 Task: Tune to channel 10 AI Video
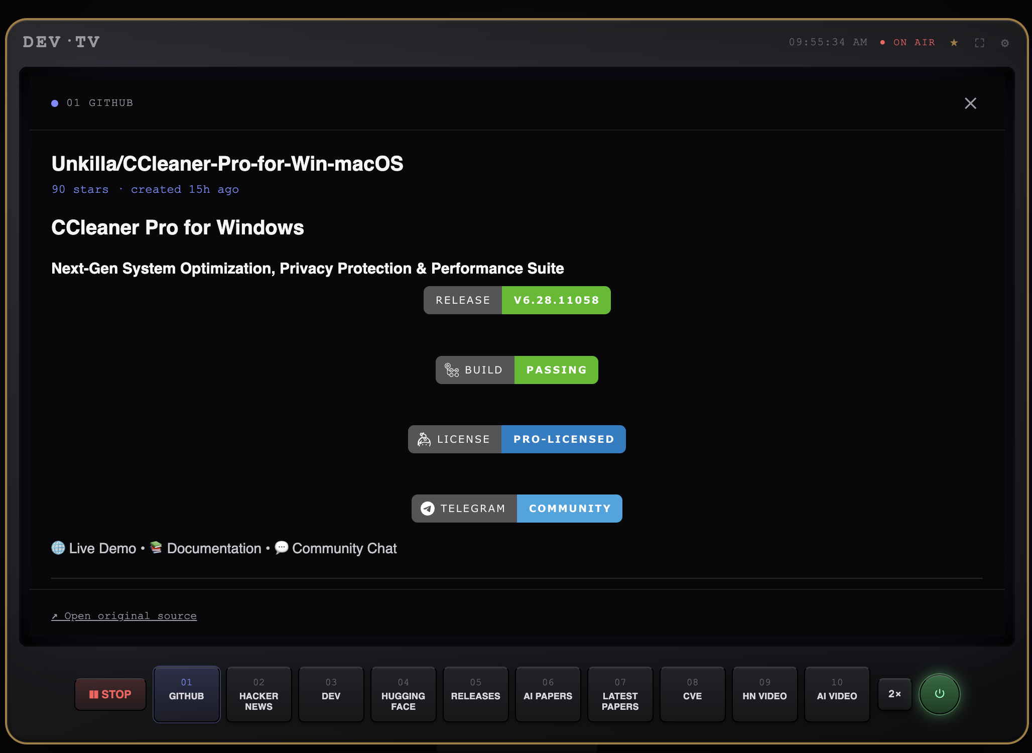837,694
